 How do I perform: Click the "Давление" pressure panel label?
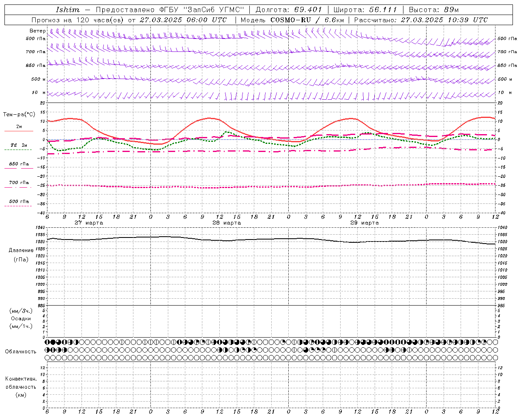pyautogui.click(x=21, y=250)
